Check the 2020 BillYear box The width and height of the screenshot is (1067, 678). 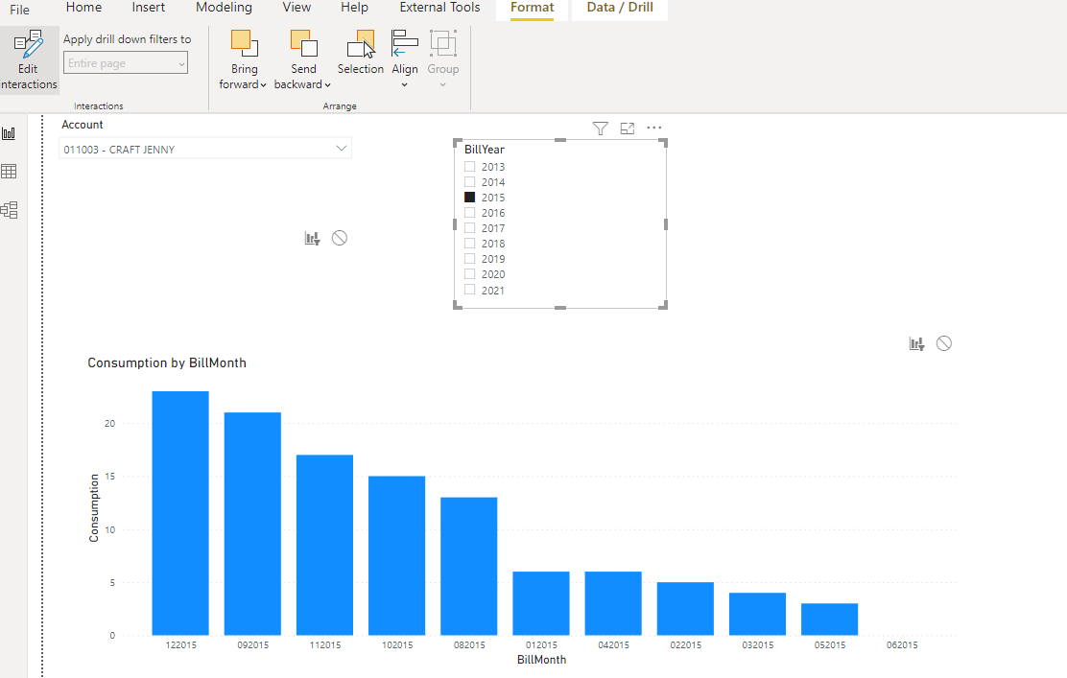pyautogui.click(x=469, y=274)
